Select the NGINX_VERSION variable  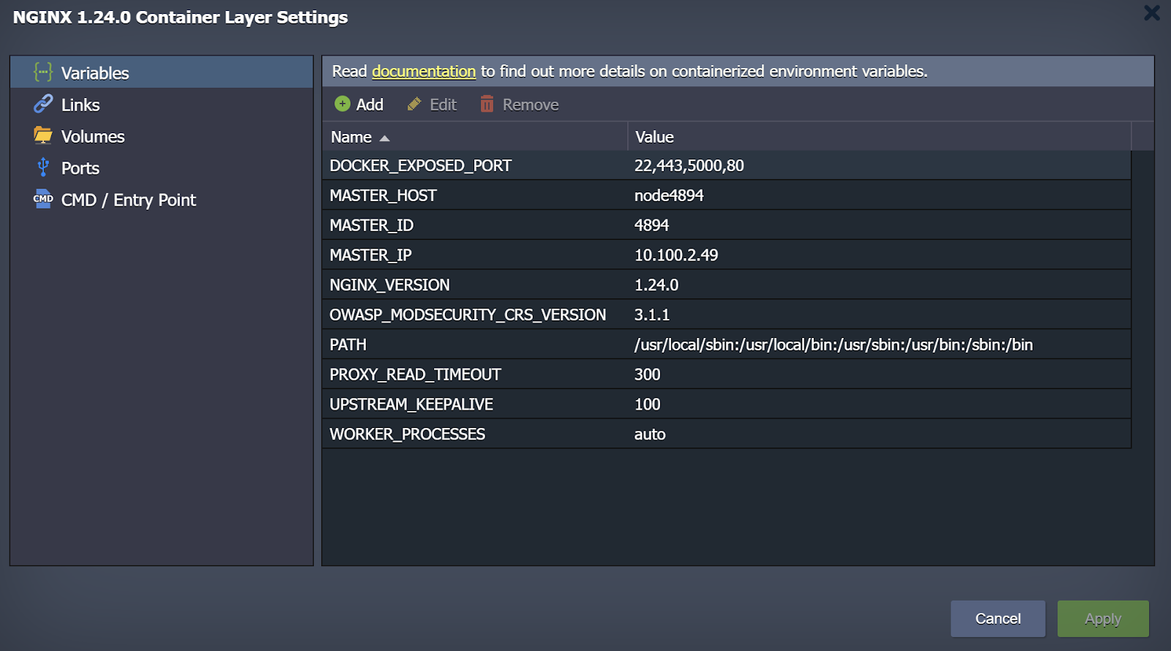tap(389, 285)
